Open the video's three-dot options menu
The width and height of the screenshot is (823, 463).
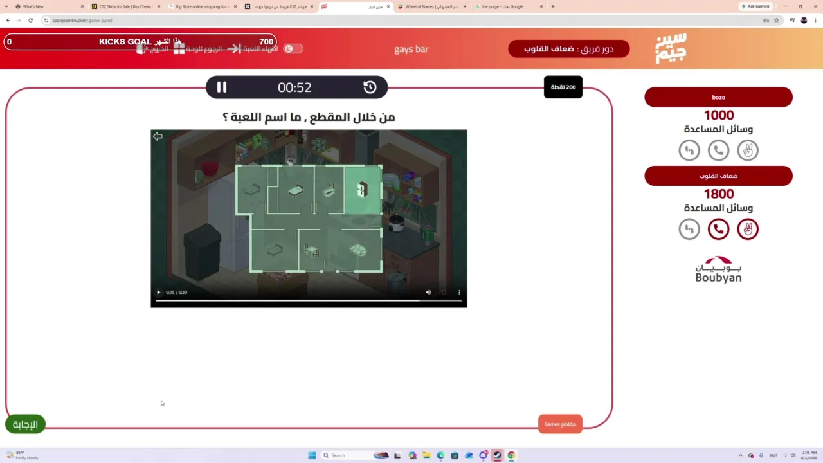pos(459,293)
